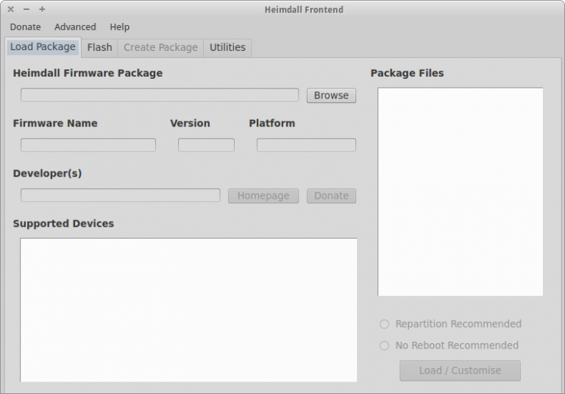Select the Load Package tab
Viewport: 565px width, 394px height.
coord(43,47)
